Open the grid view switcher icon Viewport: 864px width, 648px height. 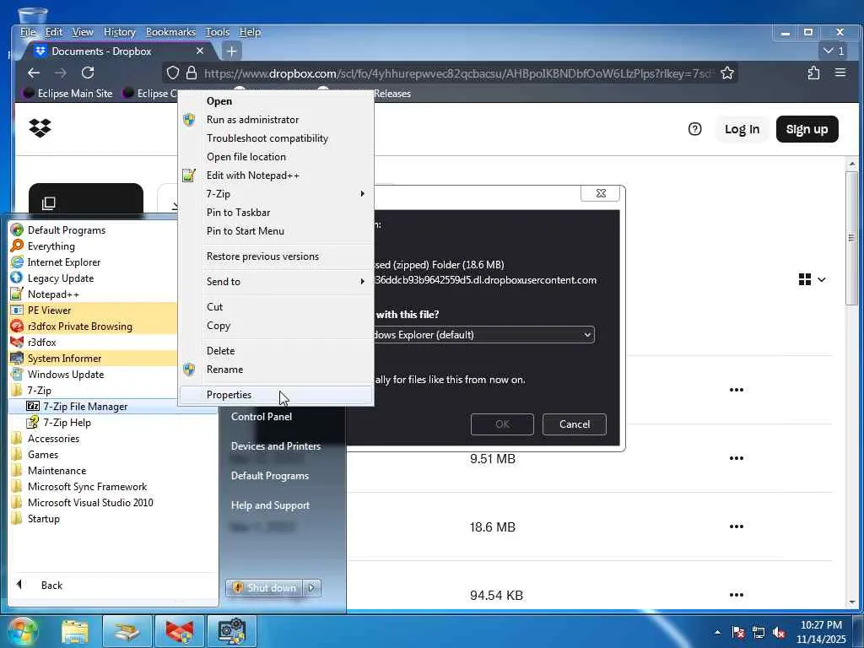(804, 279)
